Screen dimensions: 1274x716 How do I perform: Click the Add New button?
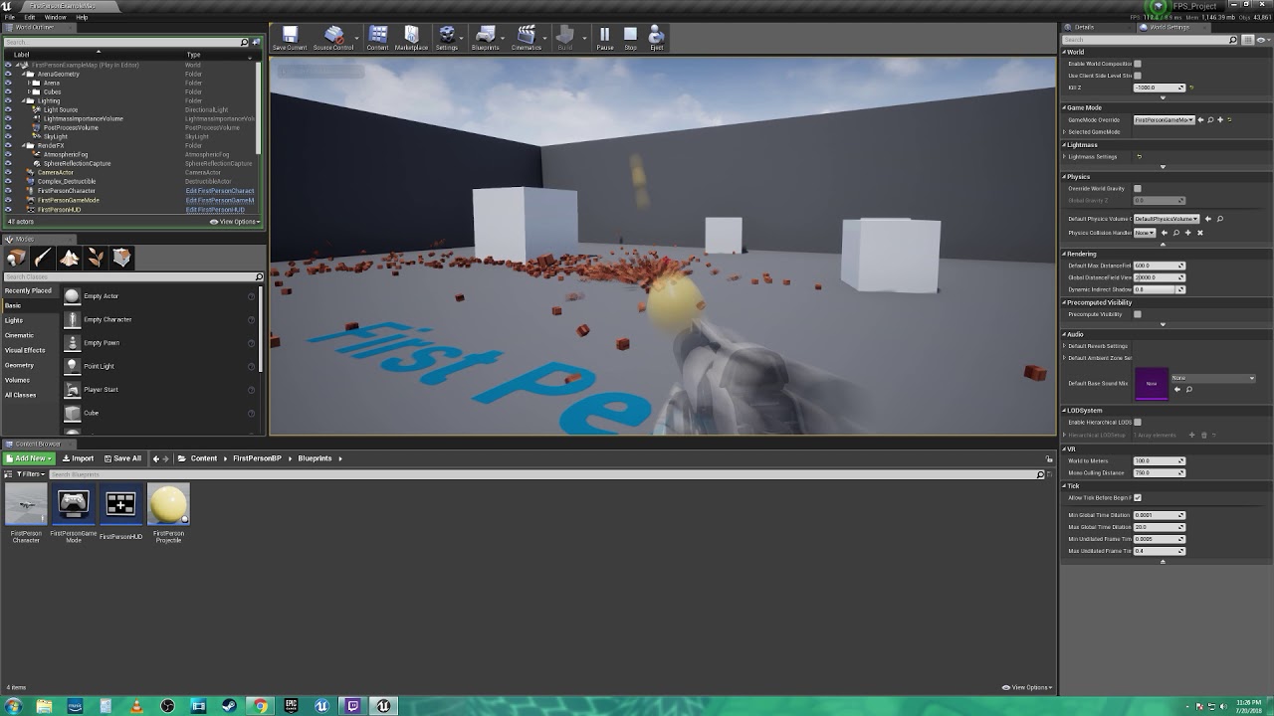29,458
